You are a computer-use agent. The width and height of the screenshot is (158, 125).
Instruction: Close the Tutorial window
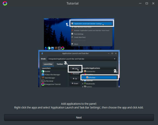(x=153, y=3)
